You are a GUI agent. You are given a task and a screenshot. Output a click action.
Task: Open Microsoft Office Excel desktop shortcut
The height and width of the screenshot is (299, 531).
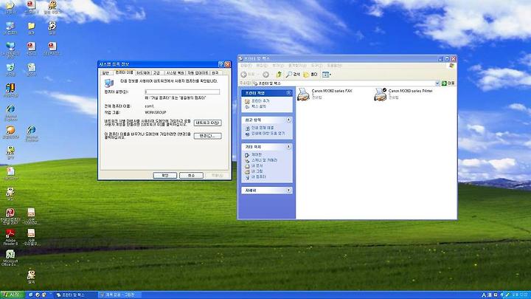tap(10, 258)
